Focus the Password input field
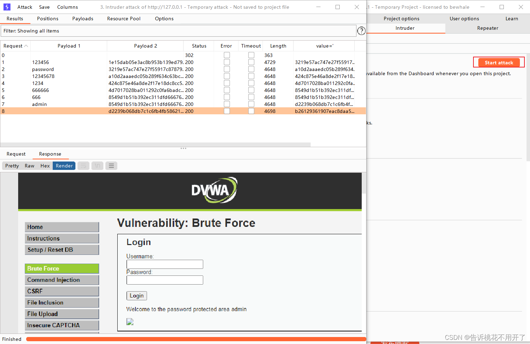The width and height of the screenshot is (530, 344). click(165, 280)
